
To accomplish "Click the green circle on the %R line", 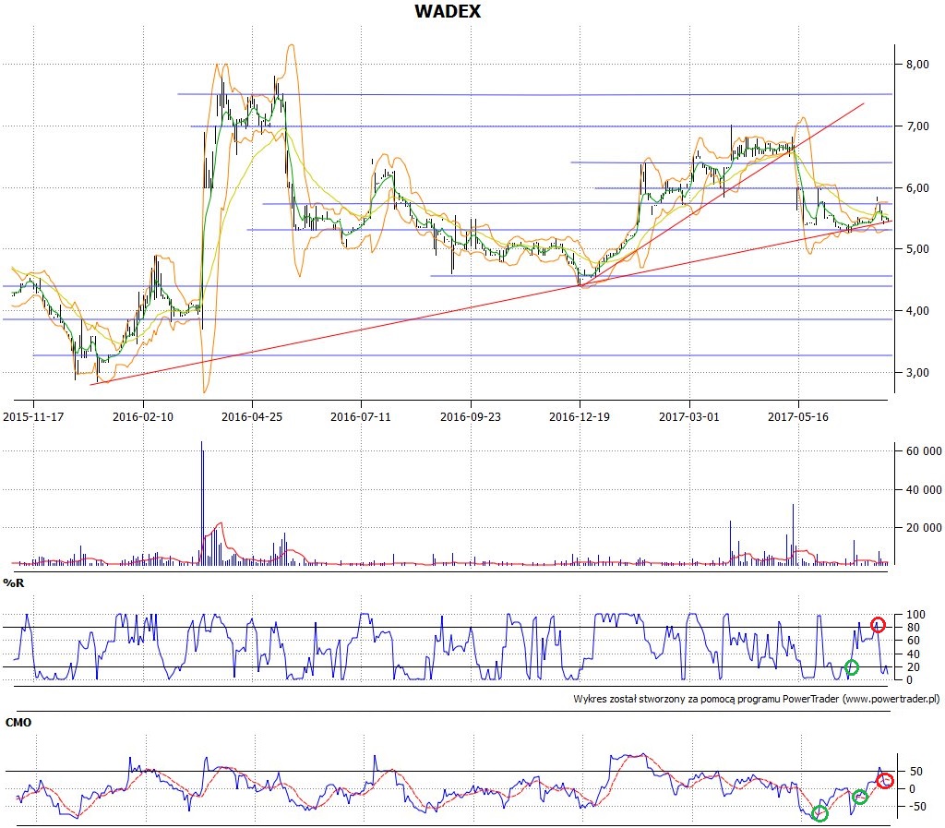I will click(852, 667).
